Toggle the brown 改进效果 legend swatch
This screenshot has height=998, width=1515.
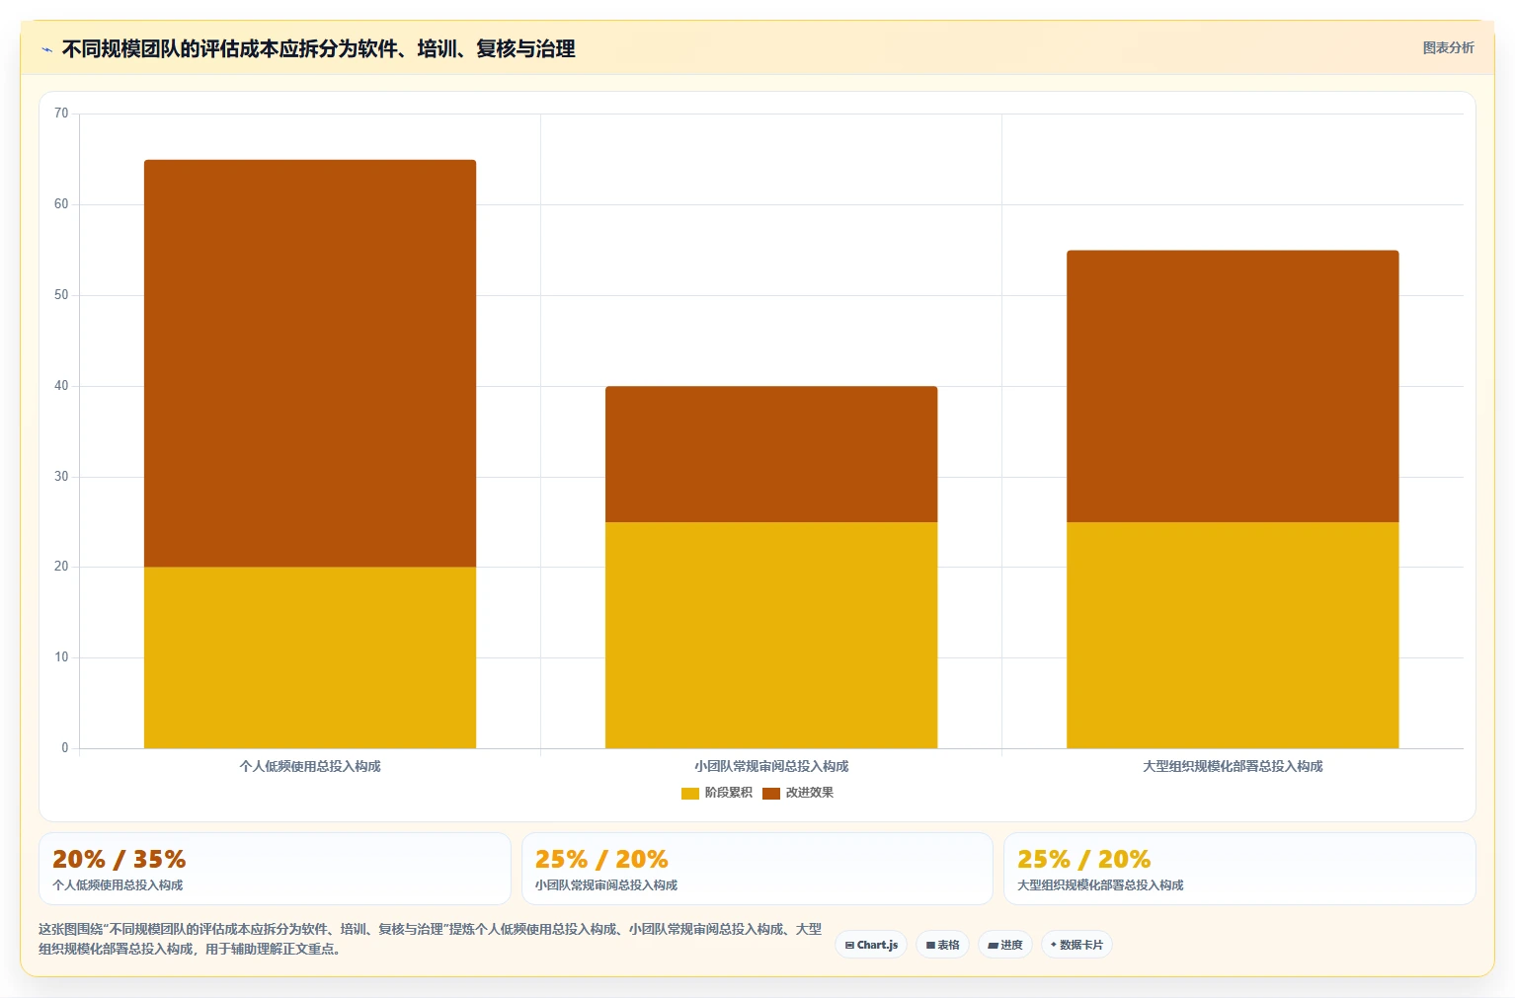coord(771,793)
